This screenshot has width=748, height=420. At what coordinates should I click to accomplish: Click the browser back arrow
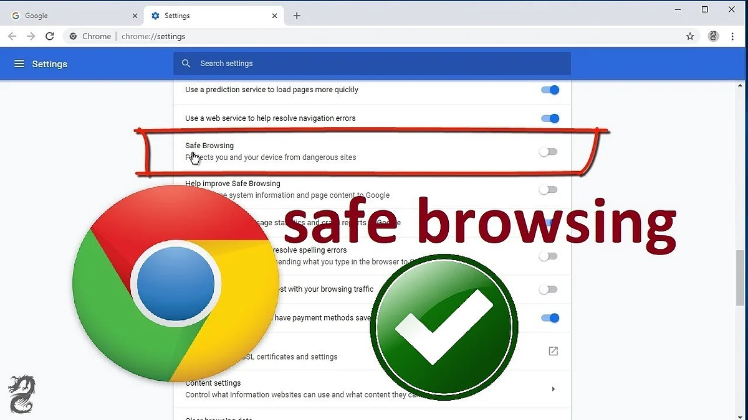coord(12,37)
